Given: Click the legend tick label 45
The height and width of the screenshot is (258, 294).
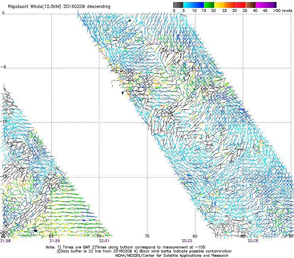Looking at the screenshot, I should point(265,11).
